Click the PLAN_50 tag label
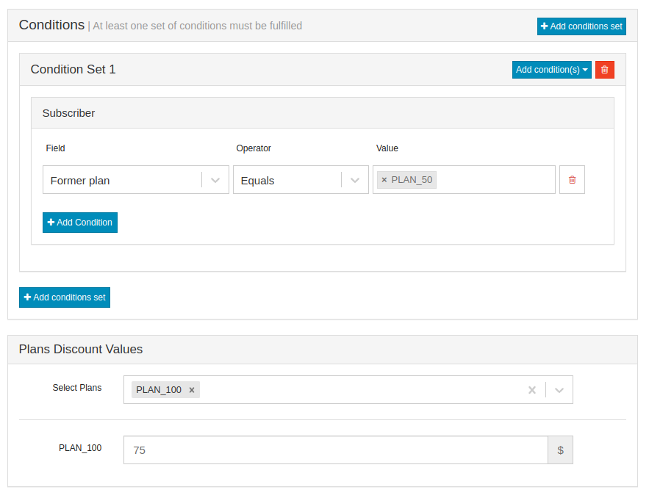This screenshot has width=649, height=498. click(x=412, y=180)
